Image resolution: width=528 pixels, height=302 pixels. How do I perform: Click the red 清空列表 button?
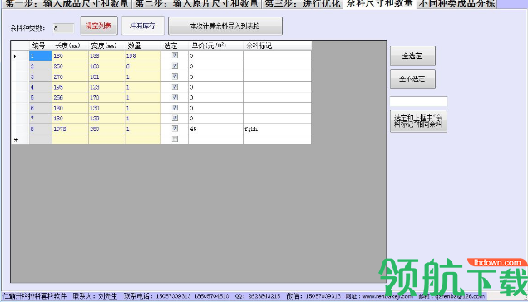[x=99, y=26]
